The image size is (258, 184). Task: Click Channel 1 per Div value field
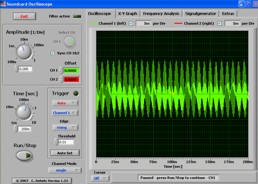click(143, 23)
